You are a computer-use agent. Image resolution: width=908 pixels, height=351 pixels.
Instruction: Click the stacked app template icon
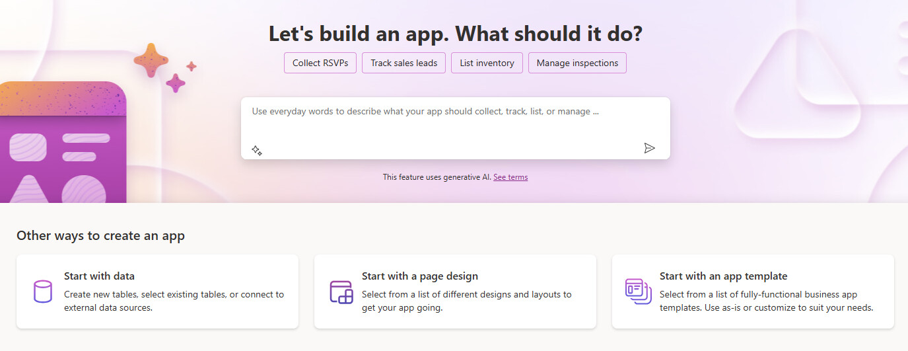(x=639, y=291)
